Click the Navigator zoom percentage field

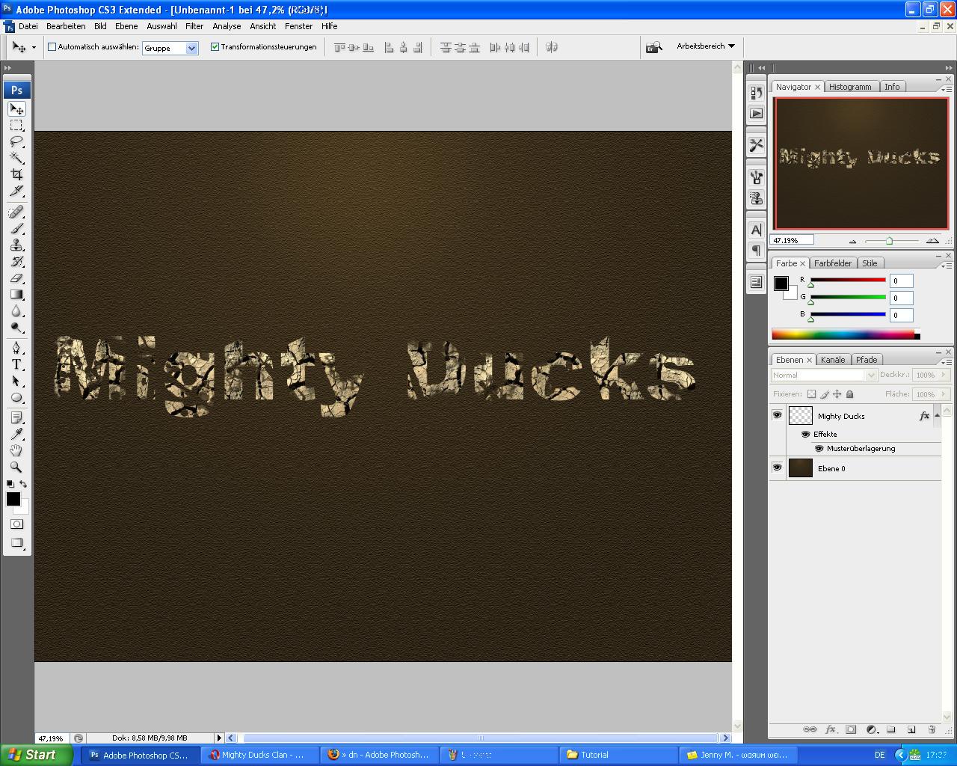[x=792, y=240]
